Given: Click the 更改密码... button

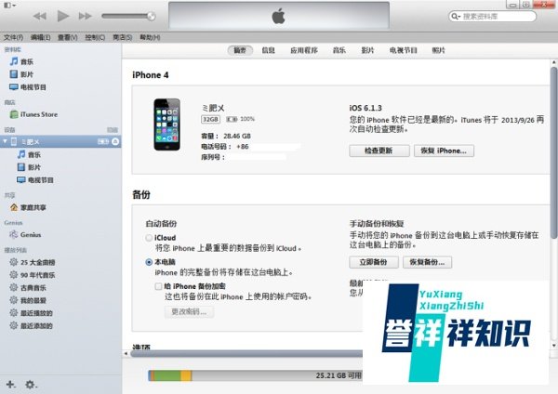Looking at the screenshot, I should [x=189, y=312].
